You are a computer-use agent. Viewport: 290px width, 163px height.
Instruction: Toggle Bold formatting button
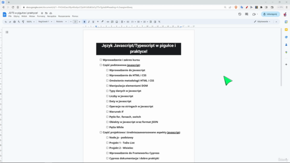point(84,22)
